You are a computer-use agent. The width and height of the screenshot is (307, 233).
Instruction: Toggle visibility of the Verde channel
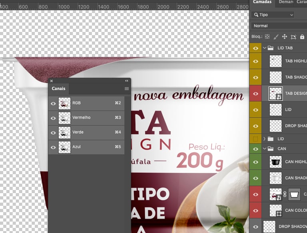click(53, 133)
